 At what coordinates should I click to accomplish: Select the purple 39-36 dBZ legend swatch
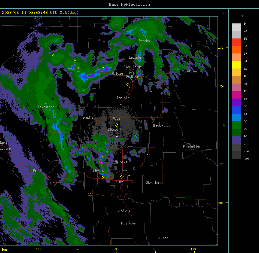(x=236, y=102)
